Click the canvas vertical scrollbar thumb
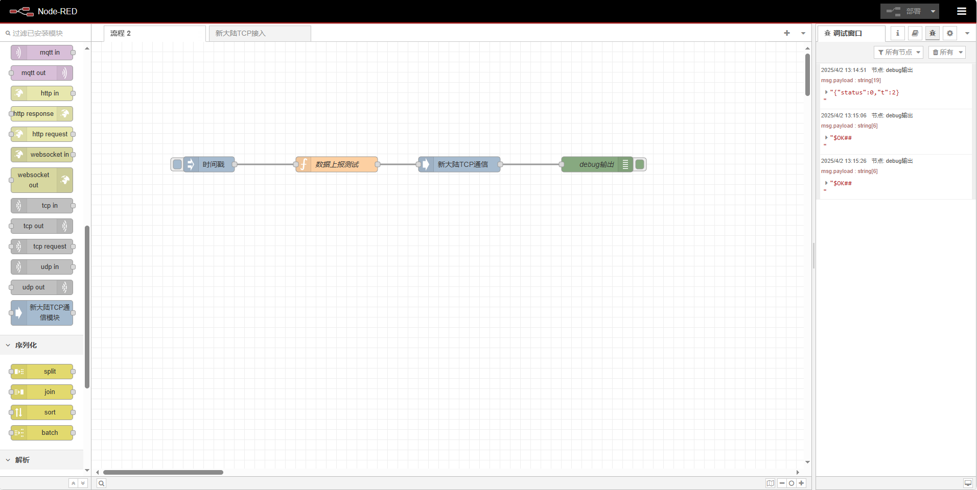This screenshot has height=490, width=977. pos(807,75)
